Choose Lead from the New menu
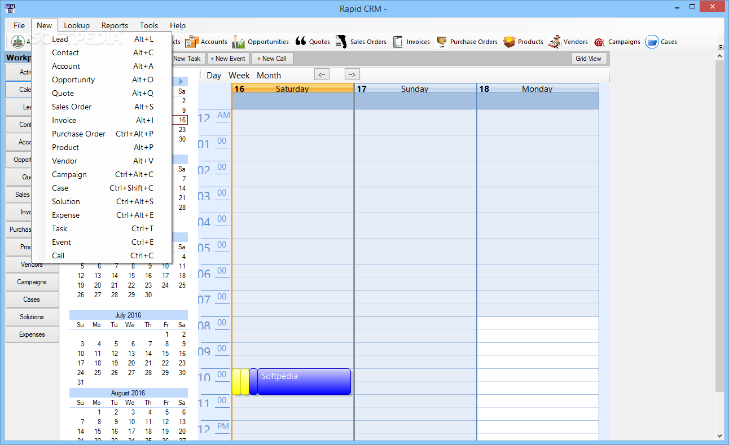This screenshot has width=729, height=445. click(x=102, y=39)
